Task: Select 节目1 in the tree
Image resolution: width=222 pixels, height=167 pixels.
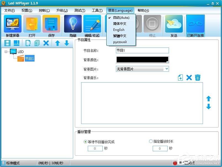Action: click(30, 58)
